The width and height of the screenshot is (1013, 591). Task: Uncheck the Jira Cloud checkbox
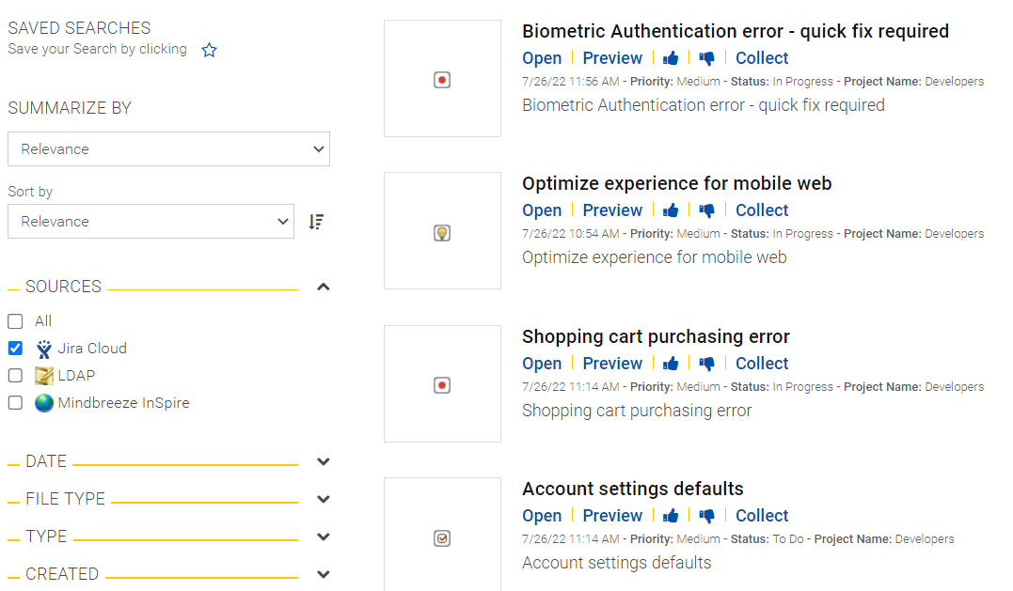click(15, 349)
